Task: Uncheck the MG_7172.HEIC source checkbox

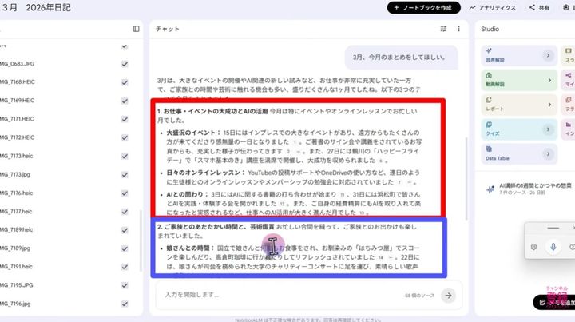Action: 125,137
